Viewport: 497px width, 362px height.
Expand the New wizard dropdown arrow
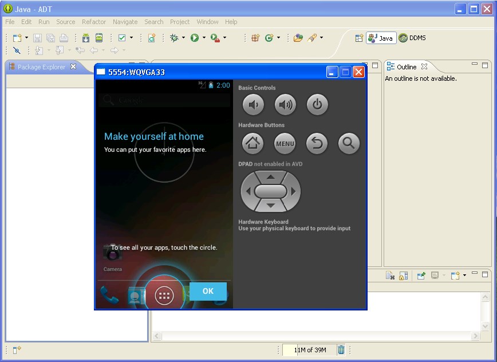(26, 38)
